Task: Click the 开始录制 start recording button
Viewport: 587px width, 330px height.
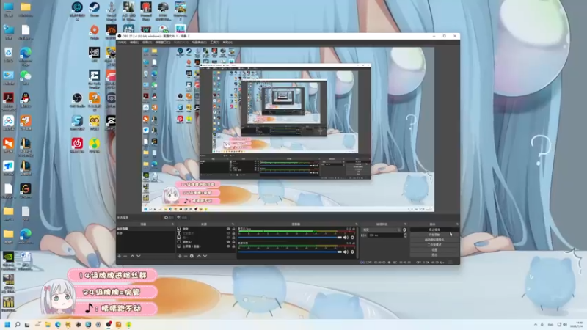Action: tap(434, 235)
